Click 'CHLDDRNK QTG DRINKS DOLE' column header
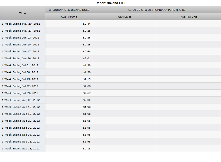221x162 pixels. point(69,10)
